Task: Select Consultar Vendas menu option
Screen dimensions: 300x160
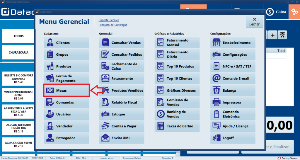Action: coord(122,43)
